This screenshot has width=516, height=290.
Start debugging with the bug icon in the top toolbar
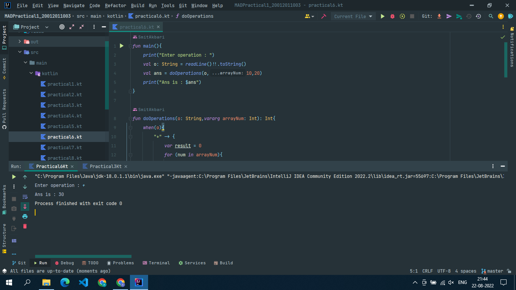392,16
